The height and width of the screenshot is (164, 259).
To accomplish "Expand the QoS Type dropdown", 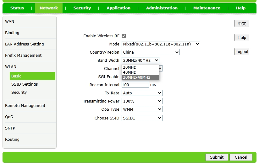I will coord(142,109).
